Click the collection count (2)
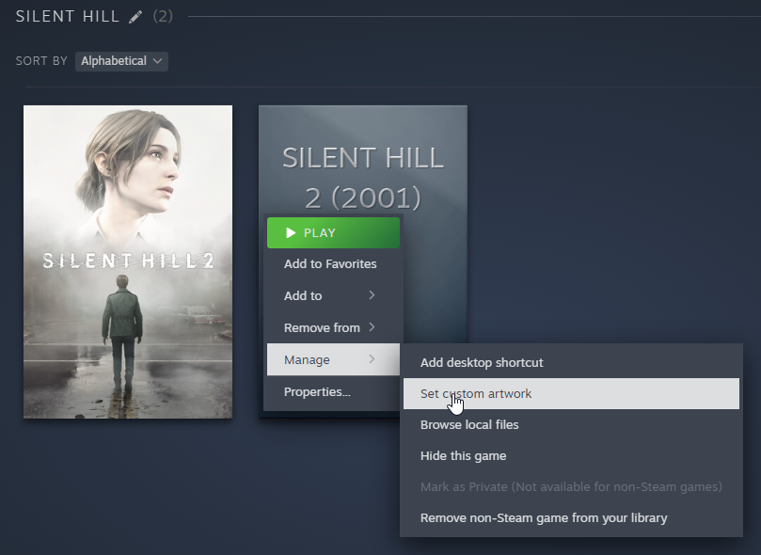The image size is (761, 555). point(163,17)
